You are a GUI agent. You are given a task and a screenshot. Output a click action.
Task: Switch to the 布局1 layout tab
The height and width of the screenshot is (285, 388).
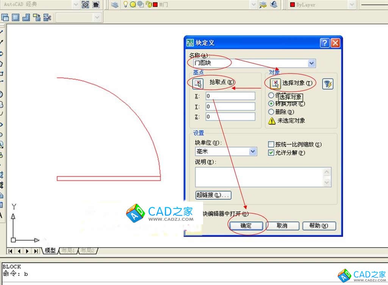69,251
